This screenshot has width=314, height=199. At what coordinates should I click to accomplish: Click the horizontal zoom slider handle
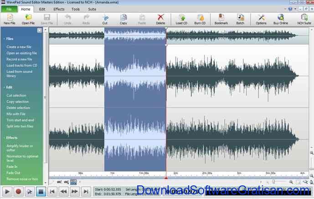click(x=274, y=182)
